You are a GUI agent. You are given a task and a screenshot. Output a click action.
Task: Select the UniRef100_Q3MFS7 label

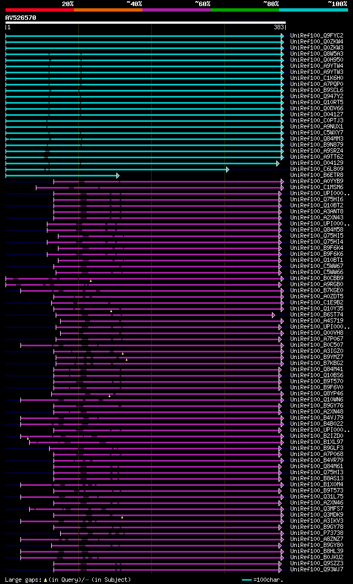click(x=317, y=509)
